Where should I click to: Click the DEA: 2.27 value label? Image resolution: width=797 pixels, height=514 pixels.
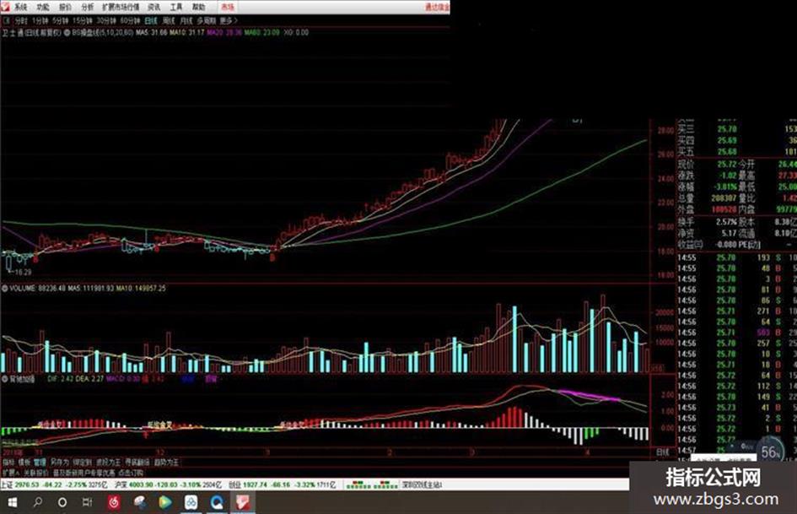pos(89,379)
